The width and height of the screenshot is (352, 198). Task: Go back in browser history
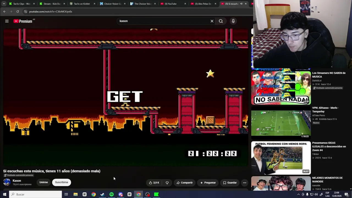(4, 12)
